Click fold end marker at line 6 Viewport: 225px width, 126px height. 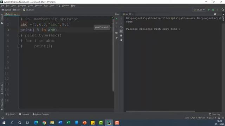tap(19, 46)
